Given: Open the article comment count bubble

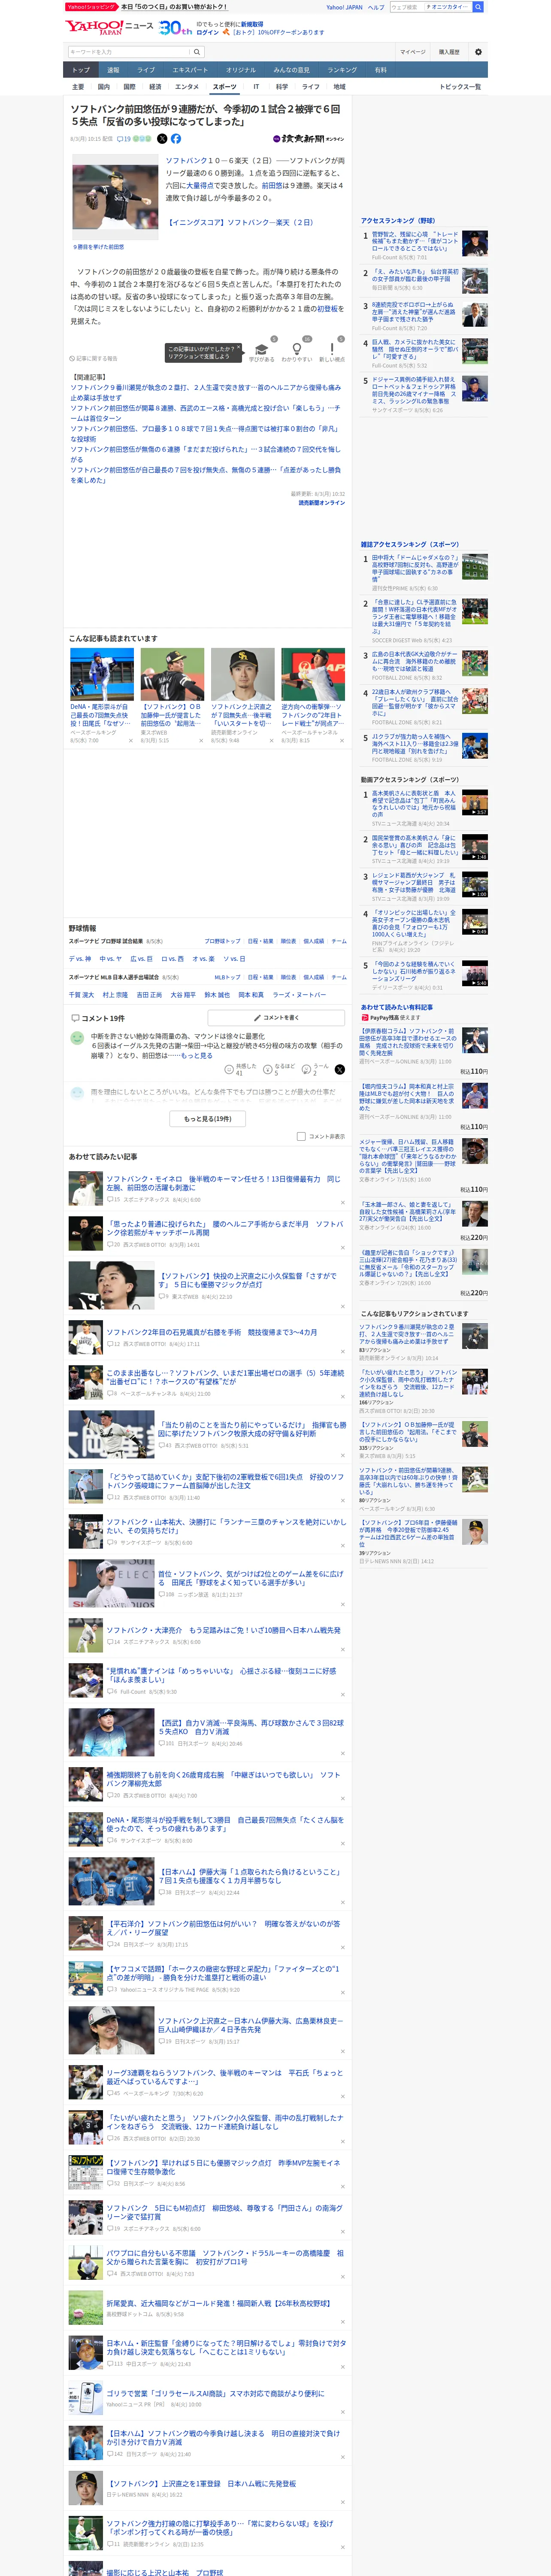Looking at the screenshot, I should tap(124, 139).
